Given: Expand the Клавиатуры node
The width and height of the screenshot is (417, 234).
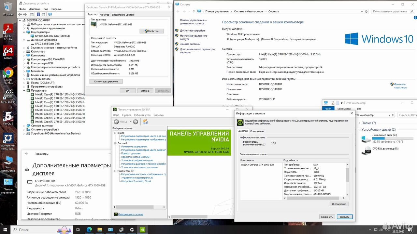Looking at the screenshot, I should [x=24, y=51].
